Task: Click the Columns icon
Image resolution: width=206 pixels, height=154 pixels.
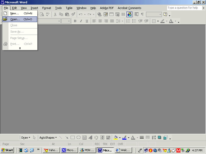Action: [123, 14]
